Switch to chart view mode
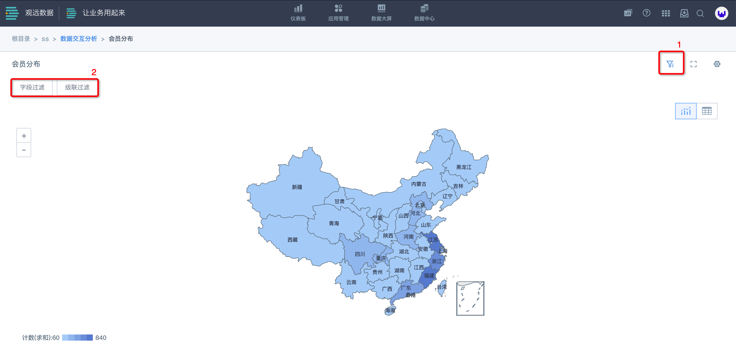This screenshot has width=736, height=346. [x=686, y=111]
